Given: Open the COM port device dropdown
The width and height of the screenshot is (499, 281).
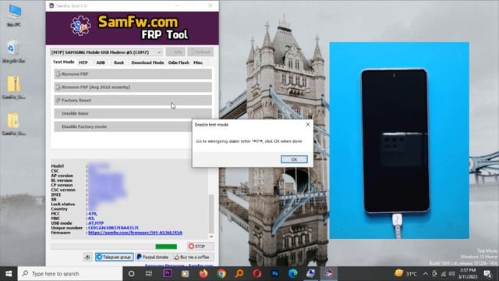Looking at the screenshot, I should (107, 52).
